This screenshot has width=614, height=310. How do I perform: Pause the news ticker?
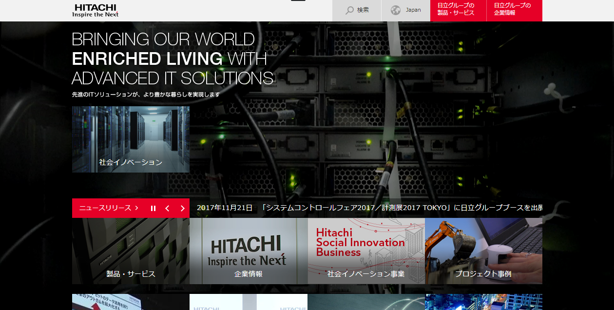153,208
